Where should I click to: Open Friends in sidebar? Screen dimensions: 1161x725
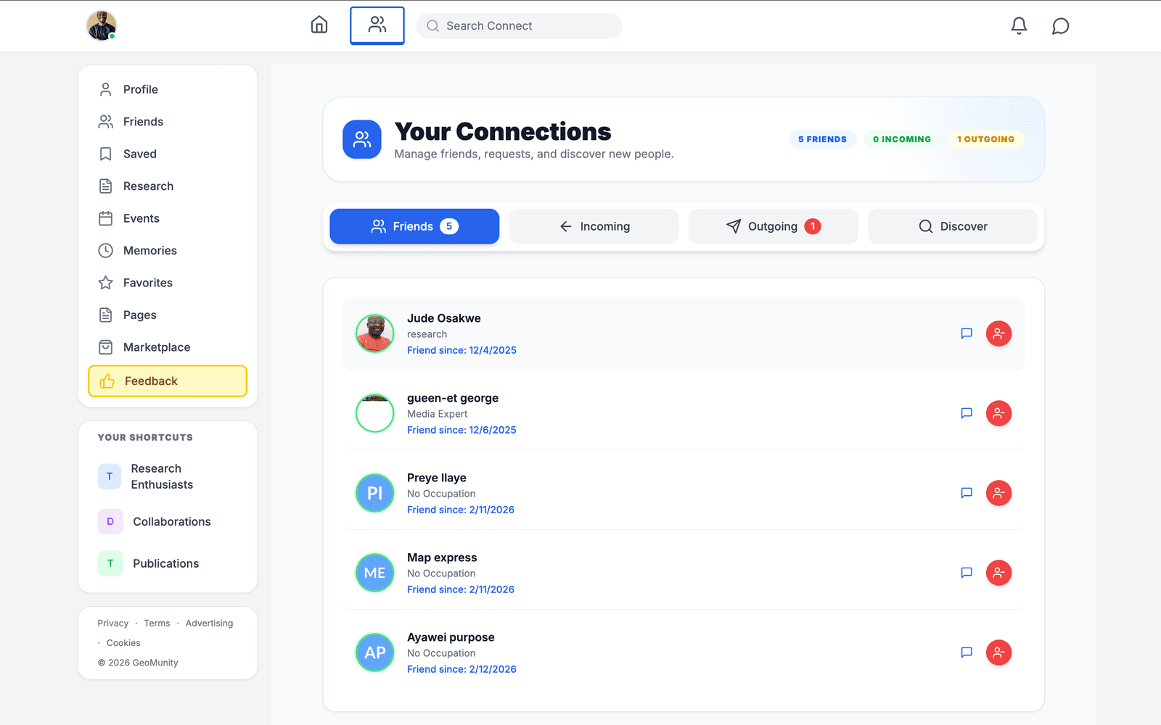tap(168, 122)
